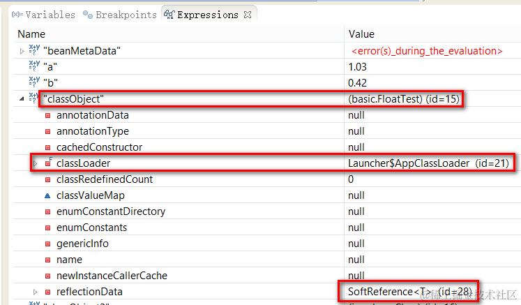Click watch expression icon of "a"
The height and width of the screenshot is (305, 521).
[x=34, y=66]
